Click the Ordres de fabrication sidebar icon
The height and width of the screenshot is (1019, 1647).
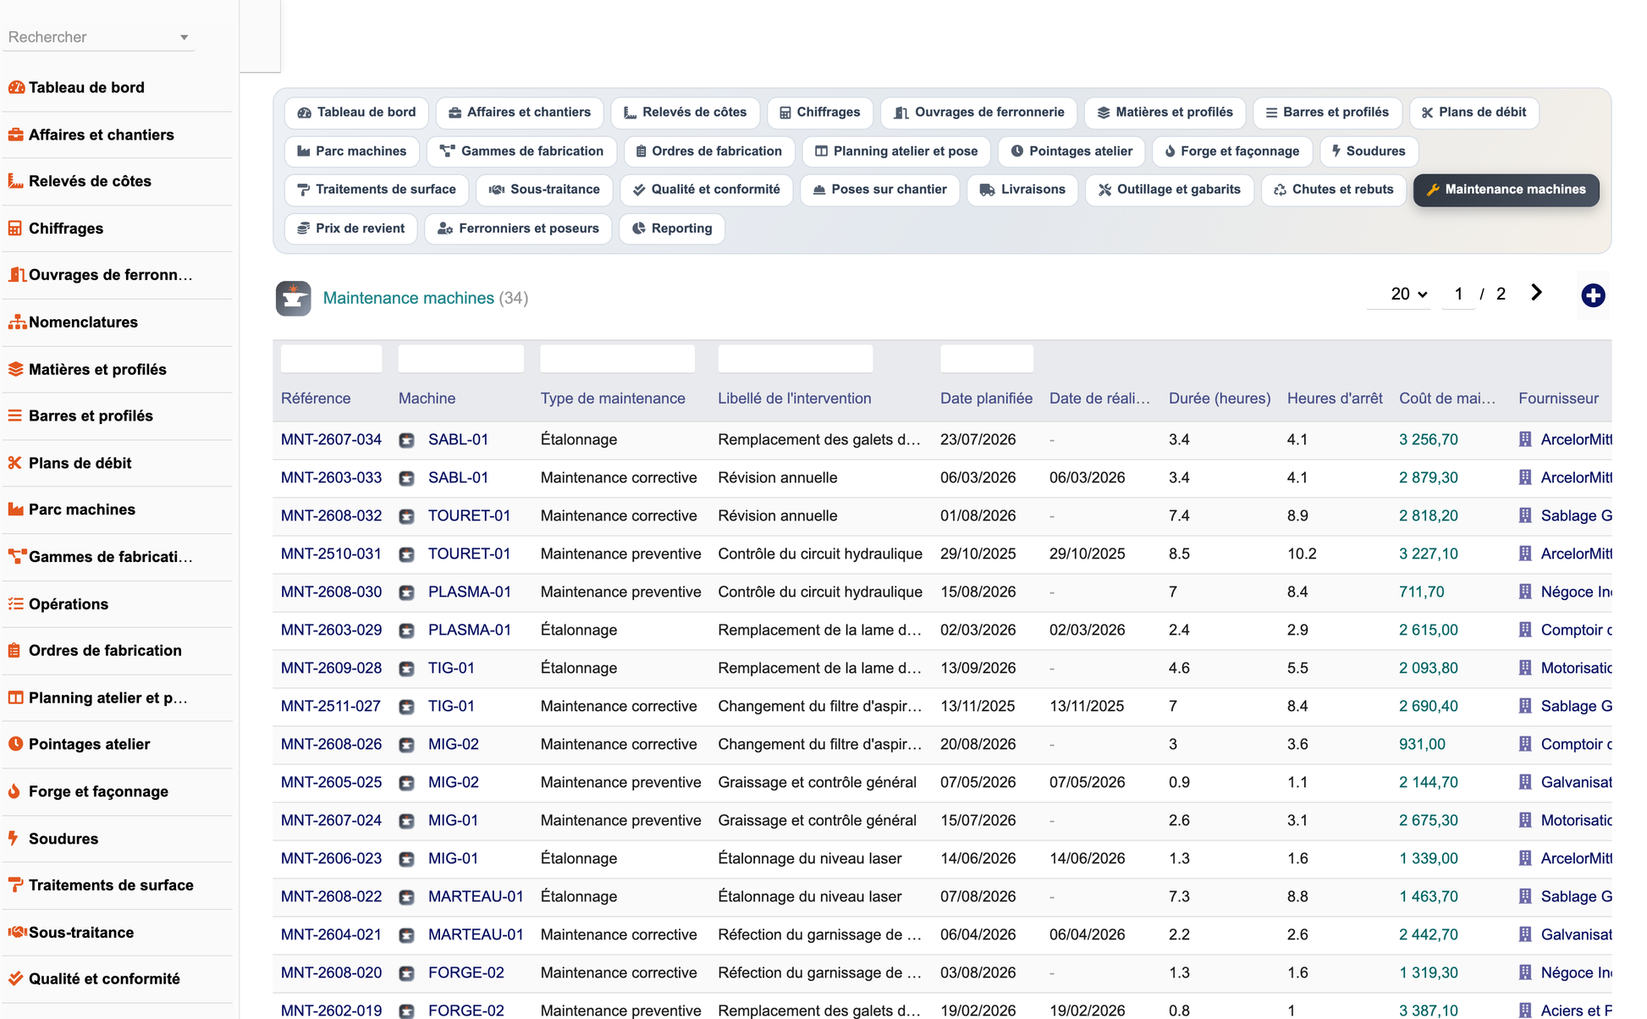click(x=16, y=651)
